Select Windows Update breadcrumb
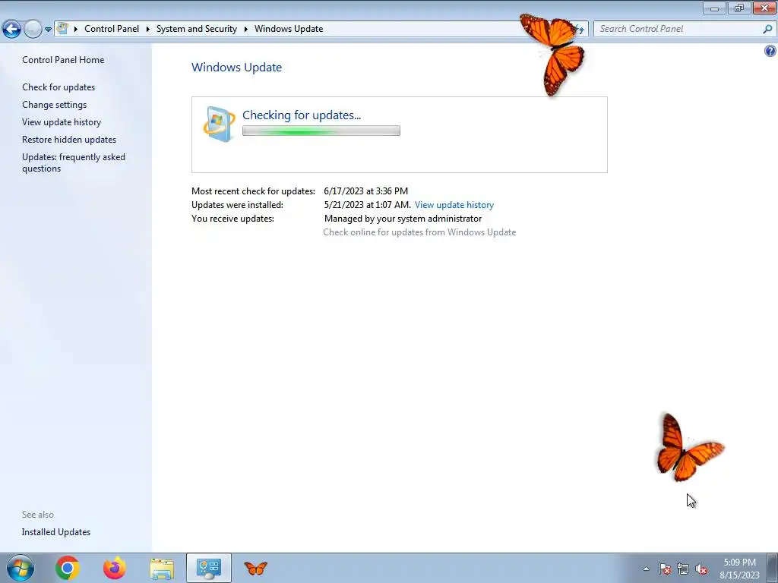Viewport: 778px width, 583px height. 289,29
